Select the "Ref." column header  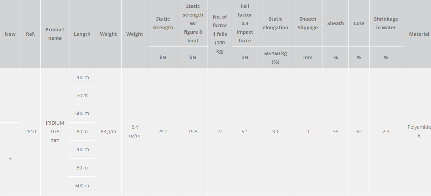pos(30,34)
